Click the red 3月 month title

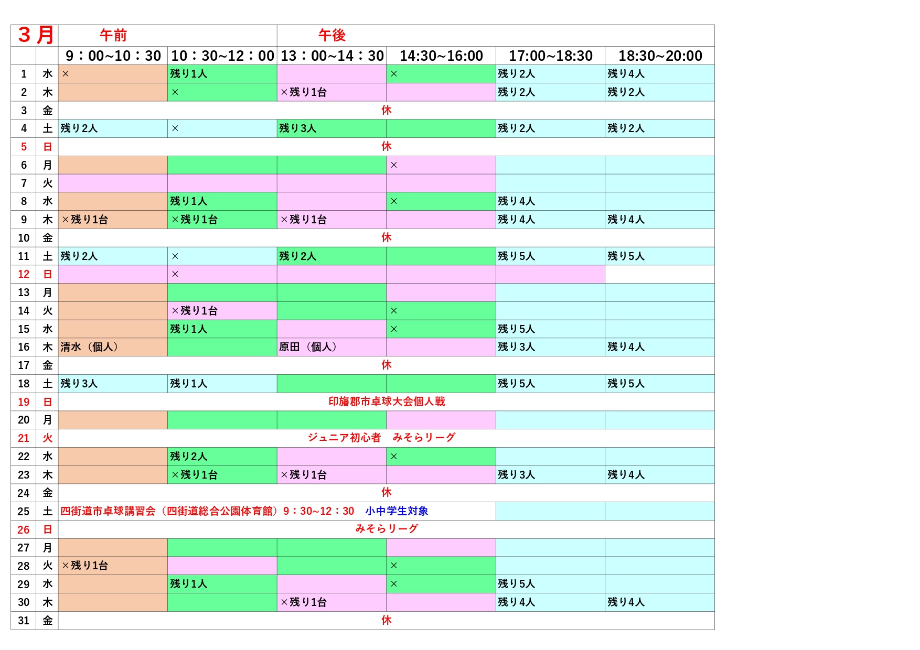point(36,35)
